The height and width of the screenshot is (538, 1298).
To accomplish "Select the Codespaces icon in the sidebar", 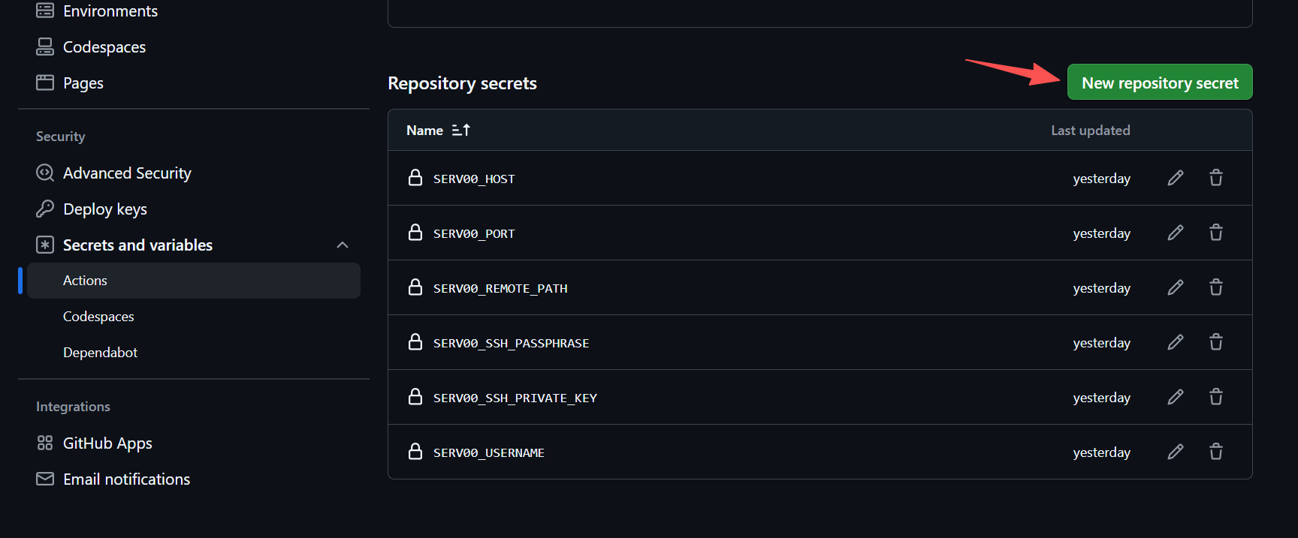I will tap(44, 46).
